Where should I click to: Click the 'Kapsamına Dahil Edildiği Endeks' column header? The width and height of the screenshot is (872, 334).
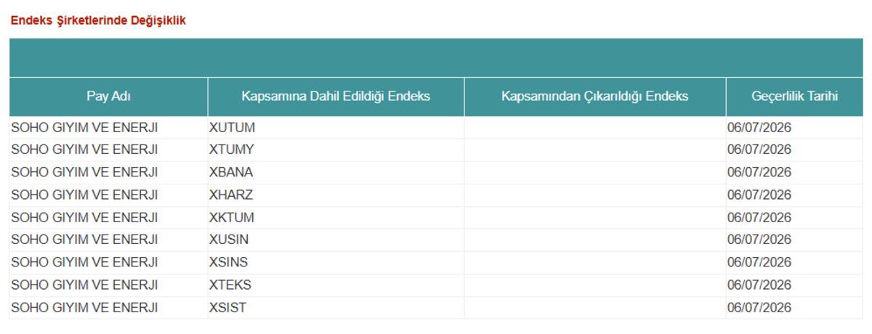tap(336, 97)
